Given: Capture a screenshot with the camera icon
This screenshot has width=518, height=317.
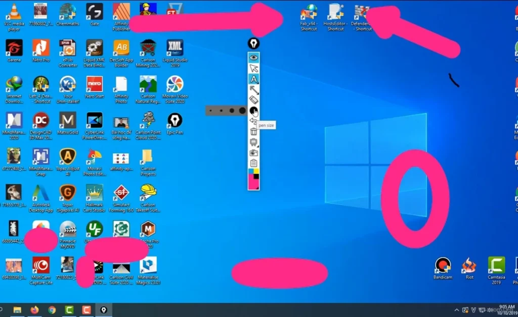Looking at the screenshot, I should [254, 153].
